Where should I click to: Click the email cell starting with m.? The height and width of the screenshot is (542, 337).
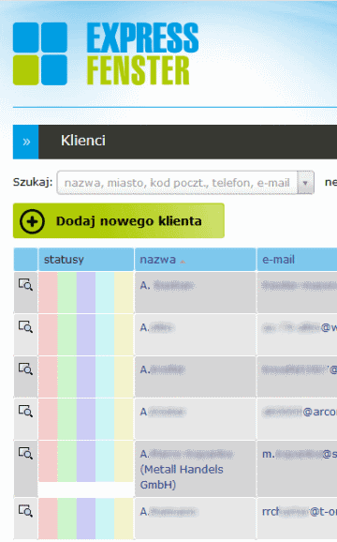(297, 469)
